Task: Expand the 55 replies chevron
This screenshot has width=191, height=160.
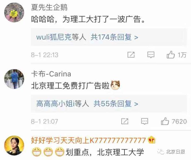Action: coord(136,104)
